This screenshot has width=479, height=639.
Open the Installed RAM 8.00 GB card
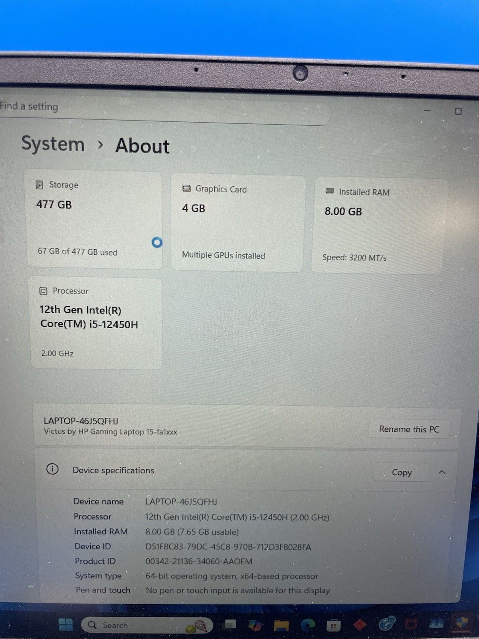click(379, 226)
